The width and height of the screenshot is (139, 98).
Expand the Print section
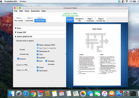pyautogui.click(x=40, y=28)
